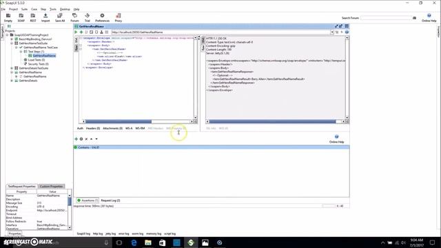Screen dimensions: 441x248
Task: Open the File menu
Action: [3, 9]
